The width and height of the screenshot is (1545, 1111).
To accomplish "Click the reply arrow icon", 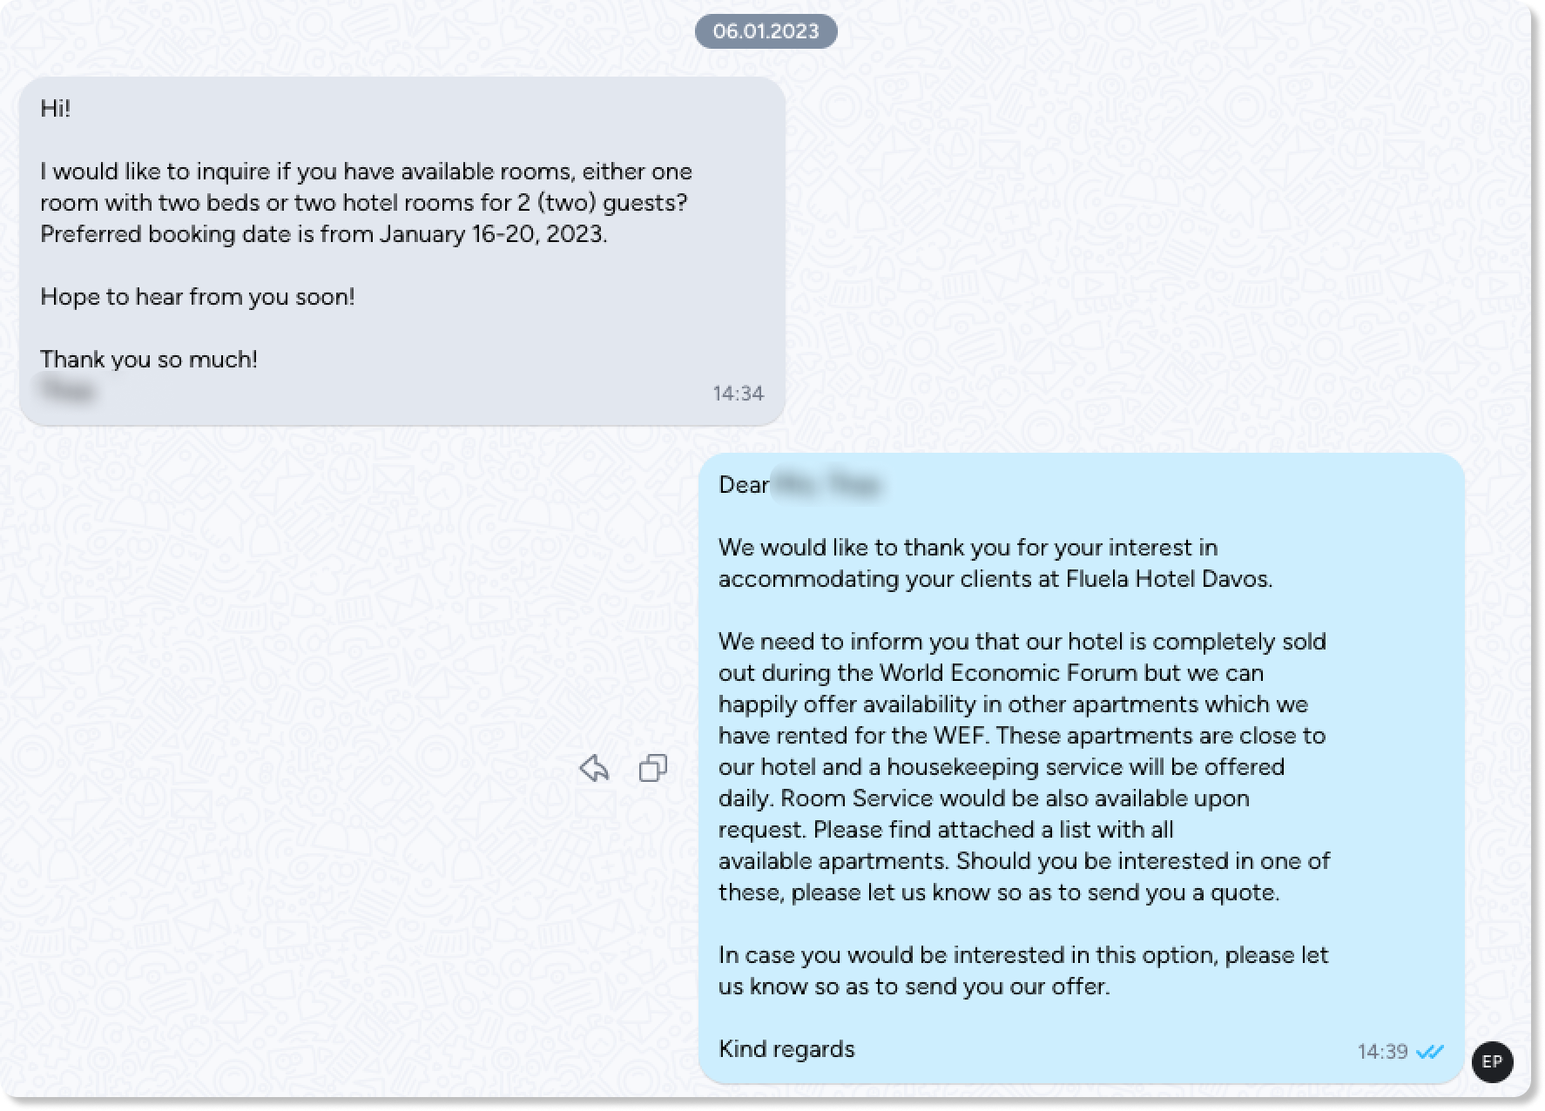I will click(594, 768).
